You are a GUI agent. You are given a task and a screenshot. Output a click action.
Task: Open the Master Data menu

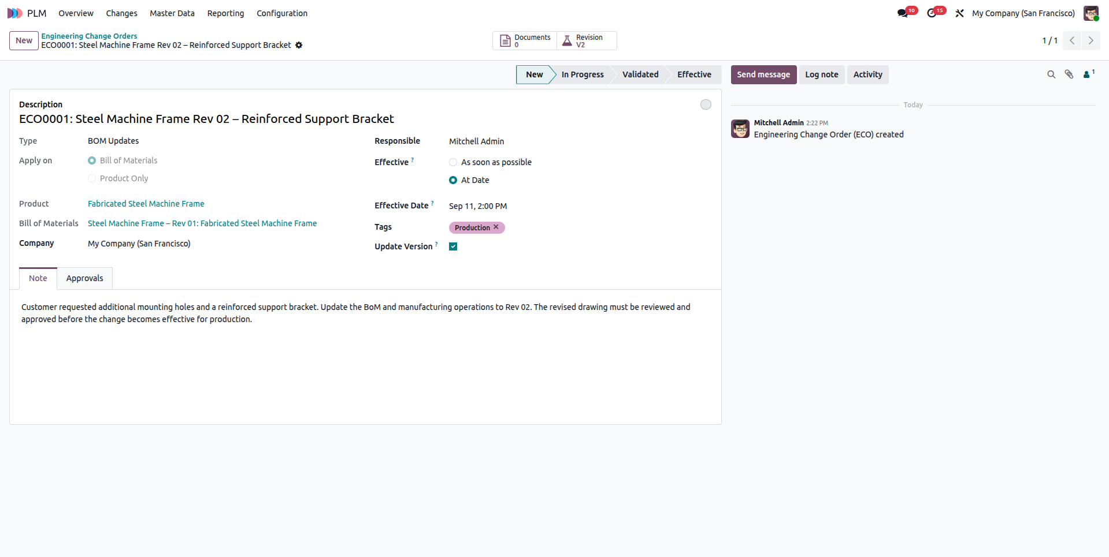coord(172,13)
